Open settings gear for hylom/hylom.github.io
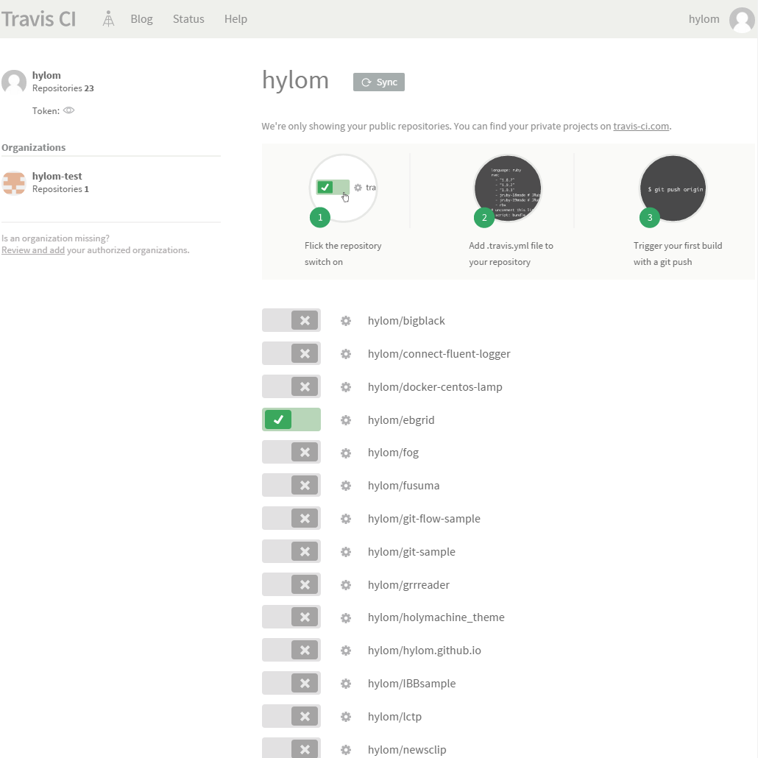The width and height of the screenshot is (758, 758). click(x=346, y=651)
